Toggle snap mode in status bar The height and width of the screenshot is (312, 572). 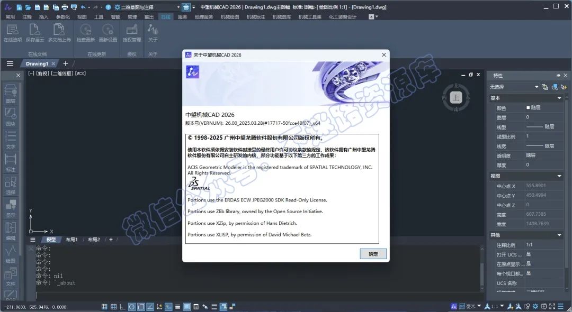(x=113, y=307)
